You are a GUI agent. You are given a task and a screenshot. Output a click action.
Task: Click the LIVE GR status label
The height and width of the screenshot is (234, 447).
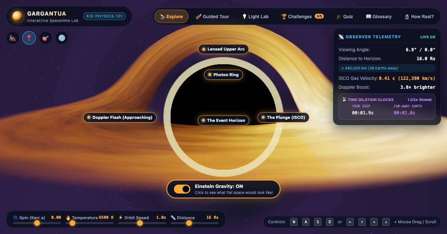[428, 37]
